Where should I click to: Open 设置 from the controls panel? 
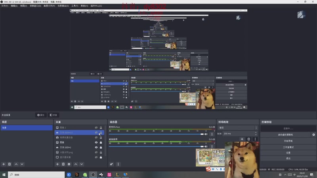[288, 153]
